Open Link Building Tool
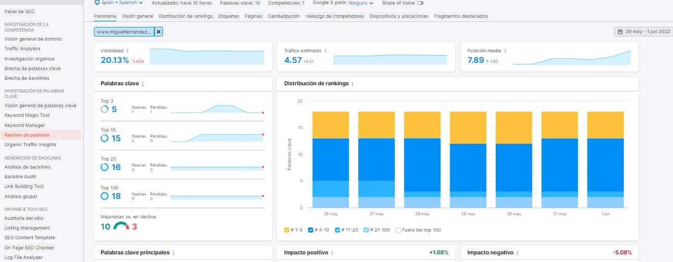The width and height of the screenshot is (673, 262). tap(24, 186)
